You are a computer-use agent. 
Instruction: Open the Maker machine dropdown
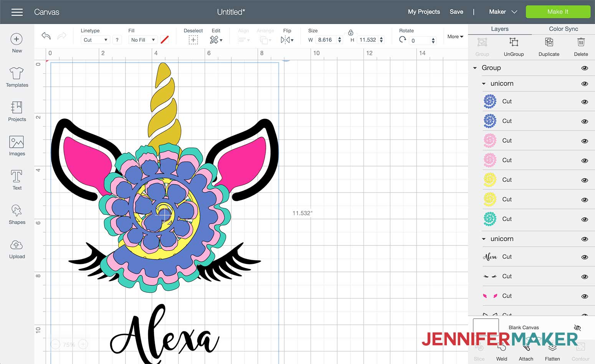pyautogui.click(x=503, y=12)
